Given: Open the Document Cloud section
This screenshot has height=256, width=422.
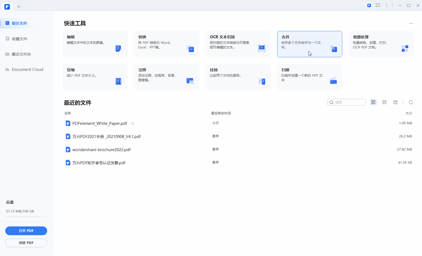Looking at the screenshot, I should tap(27, 69).
